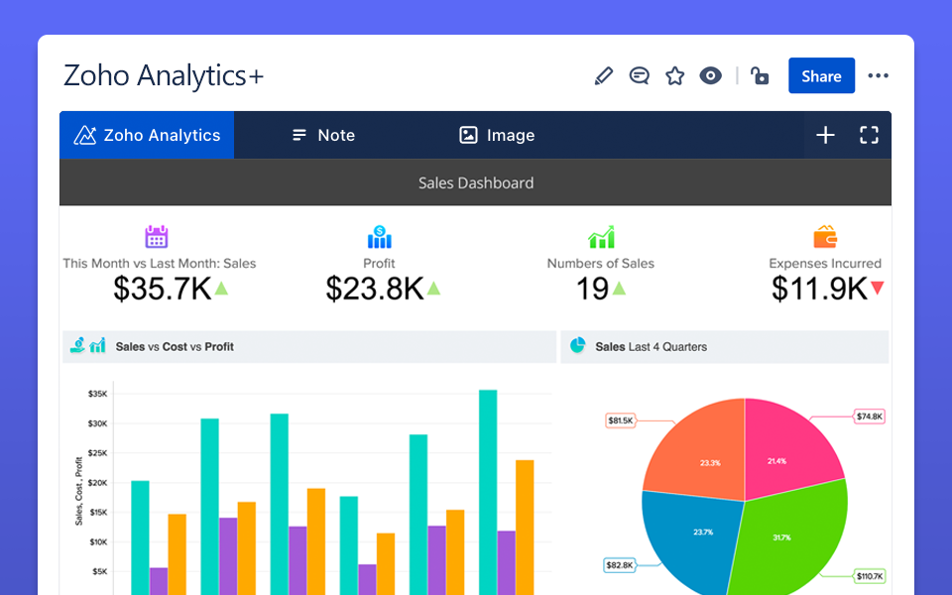Click the $20K y-axis label
Screen dimensions: 952x595
[x=97, y=483]
